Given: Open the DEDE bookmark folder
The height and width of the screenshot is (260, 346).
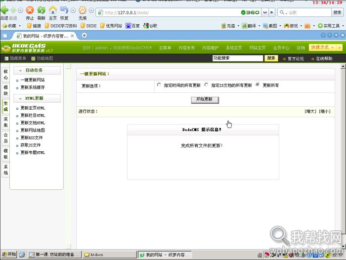Looking at the screenshot, I should 88,26.
